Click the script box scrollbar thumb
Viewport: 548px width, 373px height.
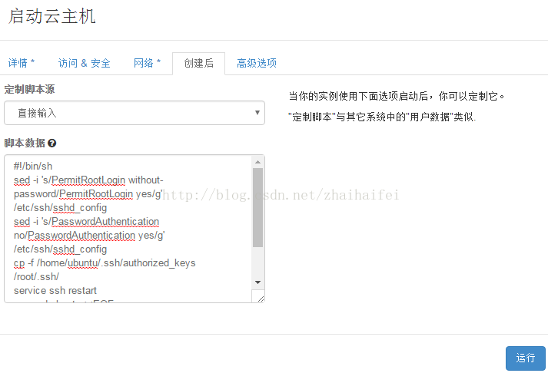pyautogui.click(x=258, y=208)
